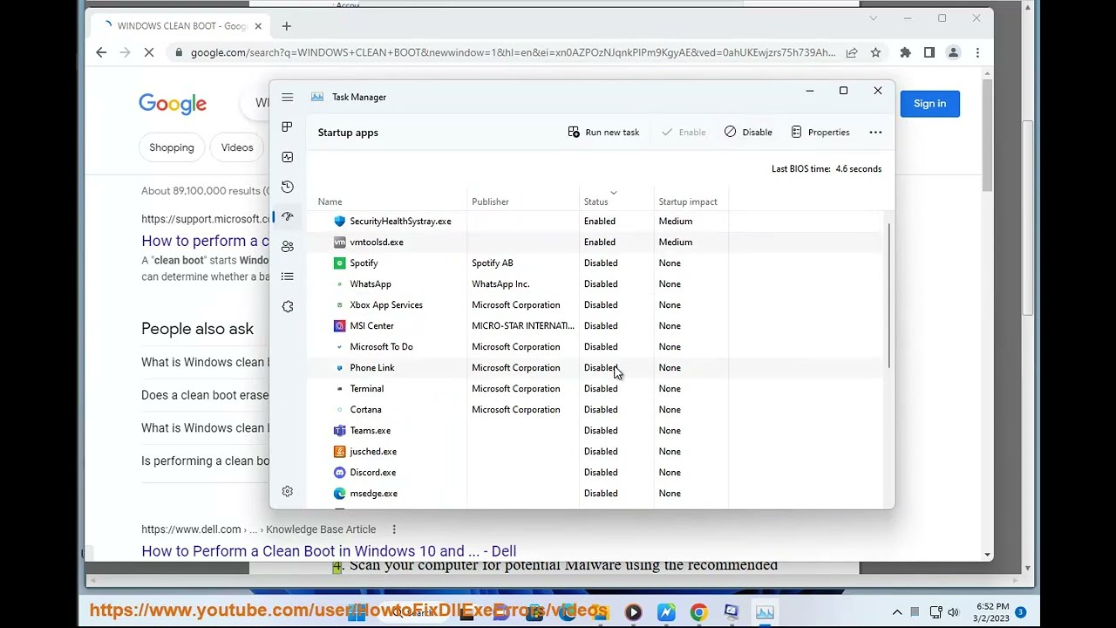Click Discord.exe icon in list

click(x=339, y=472)
